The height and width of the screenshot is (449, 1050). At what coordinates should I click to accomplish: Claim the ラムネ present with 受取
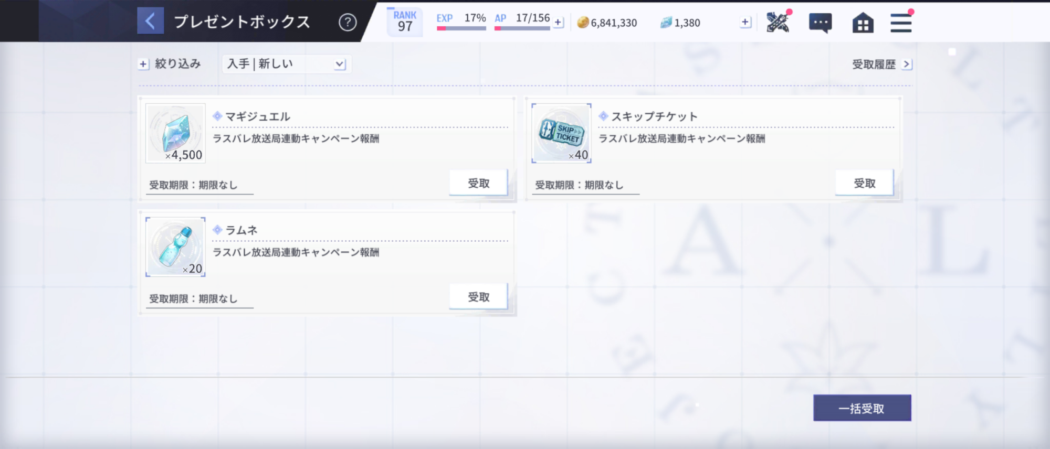point(478,297)
